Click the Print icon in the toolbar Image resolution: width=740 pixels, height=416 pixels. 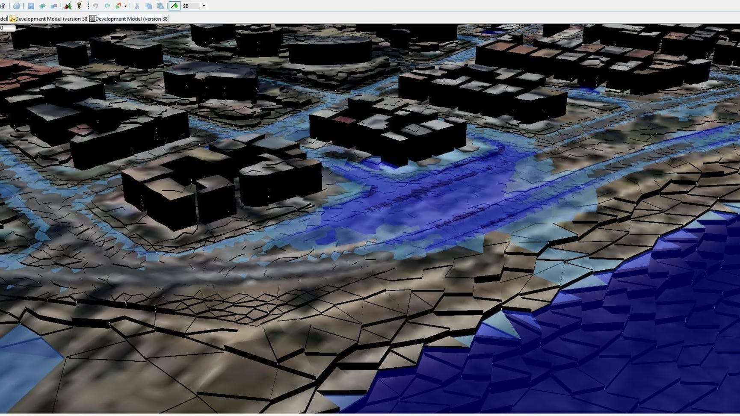coord(16,6)
